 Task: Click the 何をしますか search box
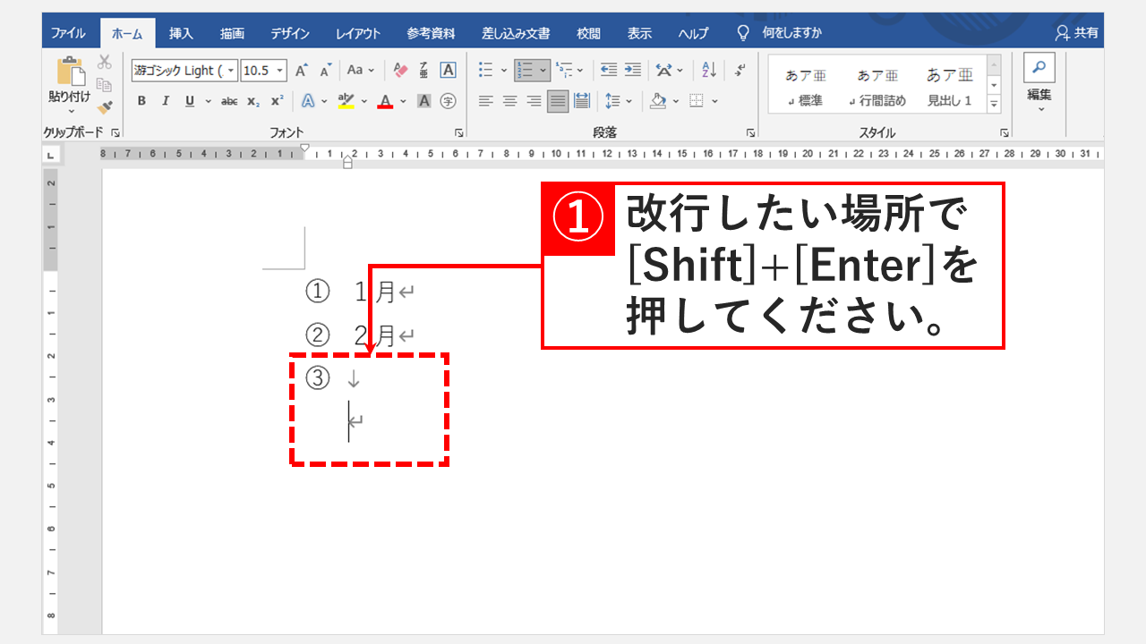[779, 33]
